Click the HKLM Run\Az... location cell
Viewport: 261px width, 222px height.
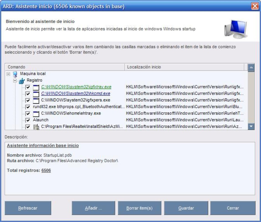click(x=184, y=127)
